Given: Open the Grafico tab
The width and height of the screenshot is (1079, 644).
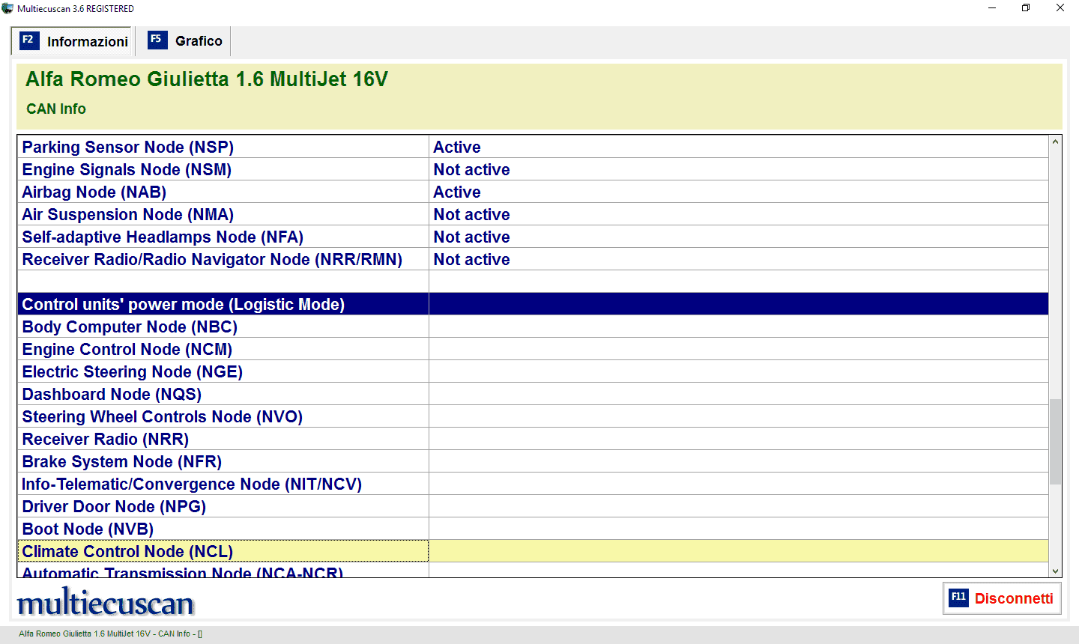Looking at the screenshot, I should pos(185,41).
